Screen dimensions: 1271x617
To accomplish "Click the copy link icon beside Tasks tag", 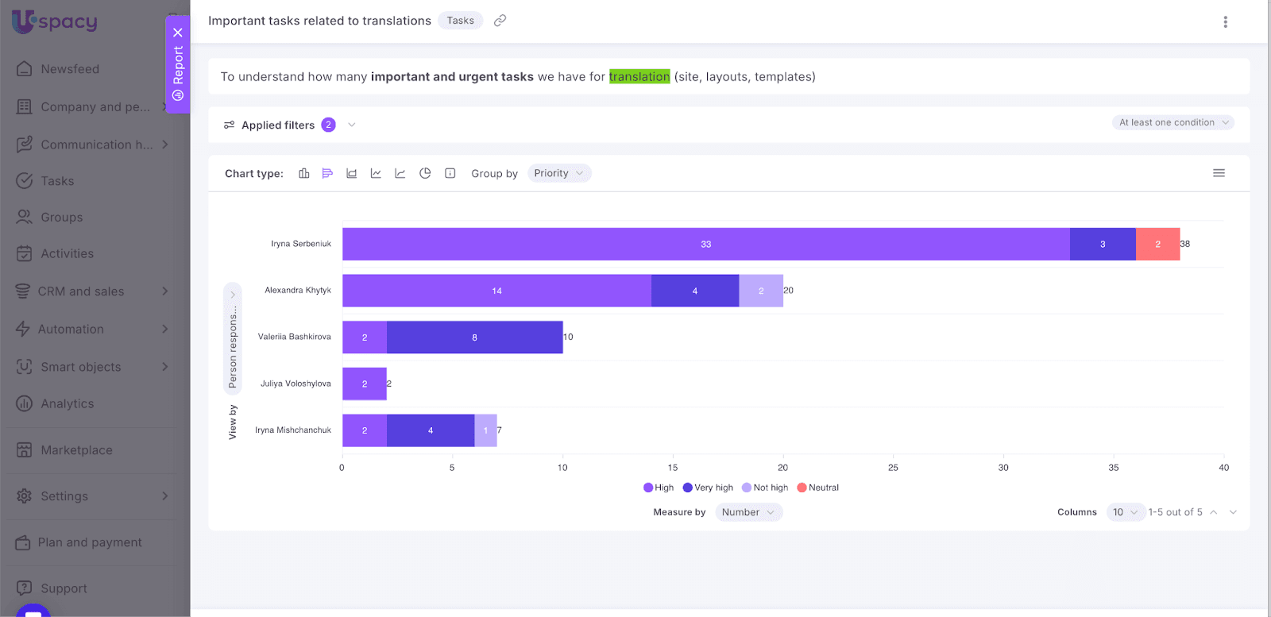I will 500,21.
